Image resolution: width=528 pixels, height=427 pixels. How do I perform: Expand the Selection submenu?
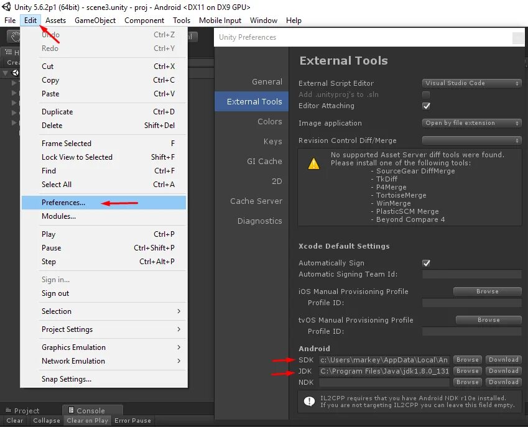coord(104,311)
